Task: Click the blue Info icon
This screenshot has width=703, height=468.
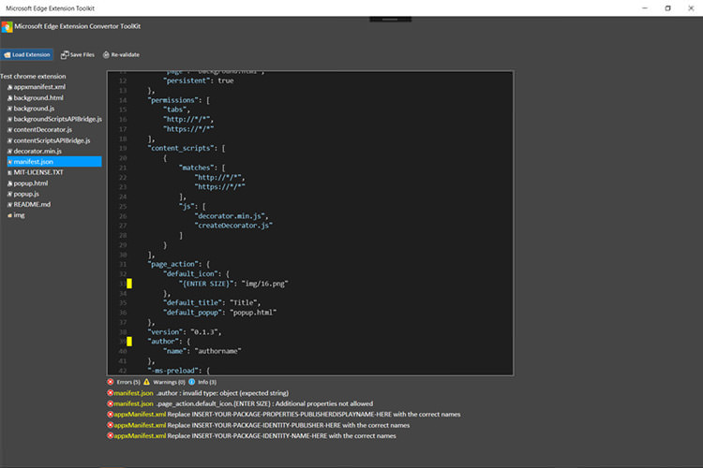Action: (x=192, y=382)
